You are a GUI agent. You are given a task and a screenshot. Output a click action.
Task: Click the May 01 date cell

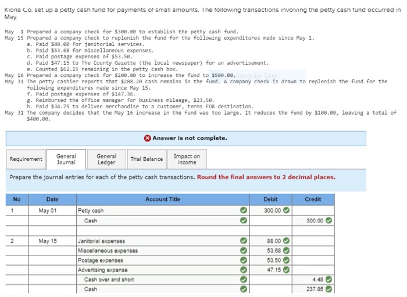52,210
